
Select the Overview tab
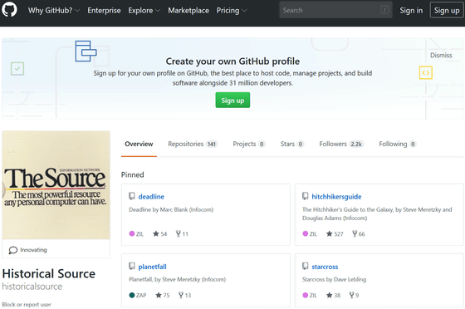pyautogui.click(x=139, y=144)
